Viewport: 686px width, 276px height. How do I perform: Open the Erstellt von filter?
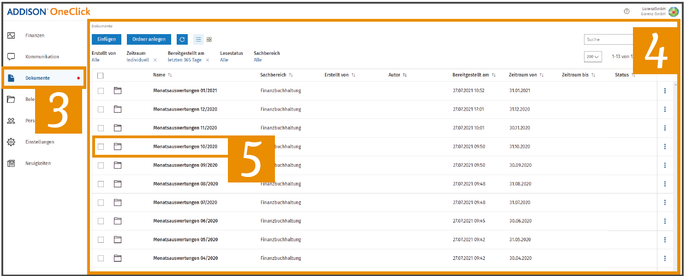tap(104, 56)
